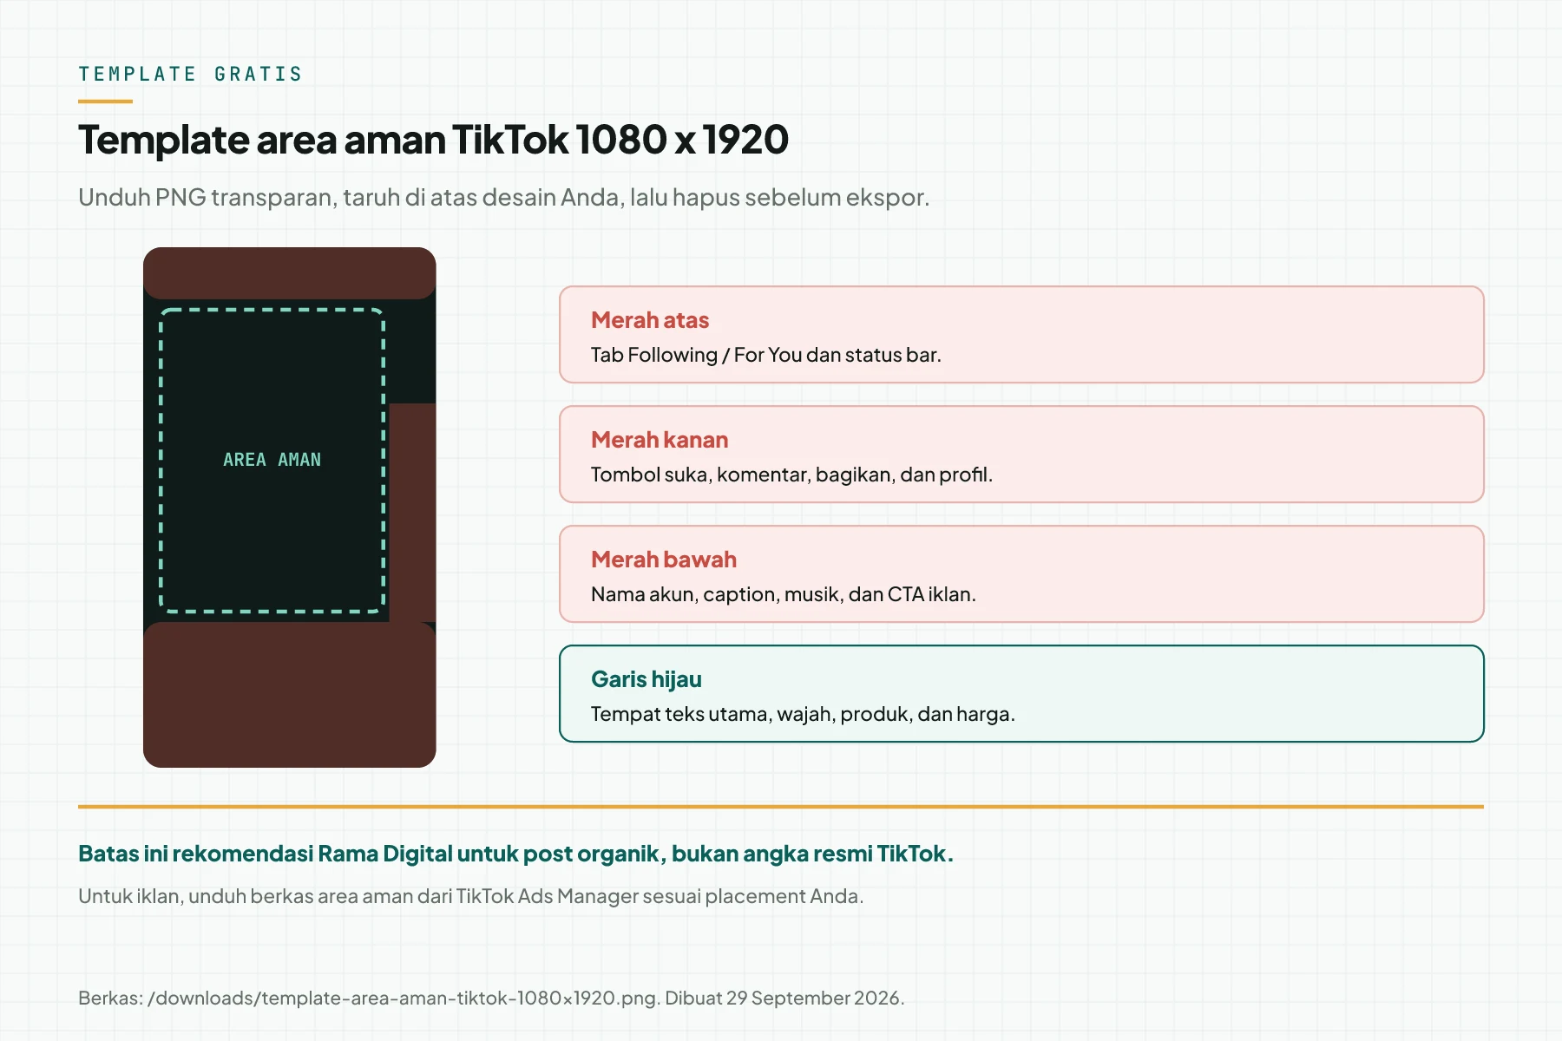
Task: Click the bold note about Batas ini rekomendasi Rama Digital
Action: (515, 854)
